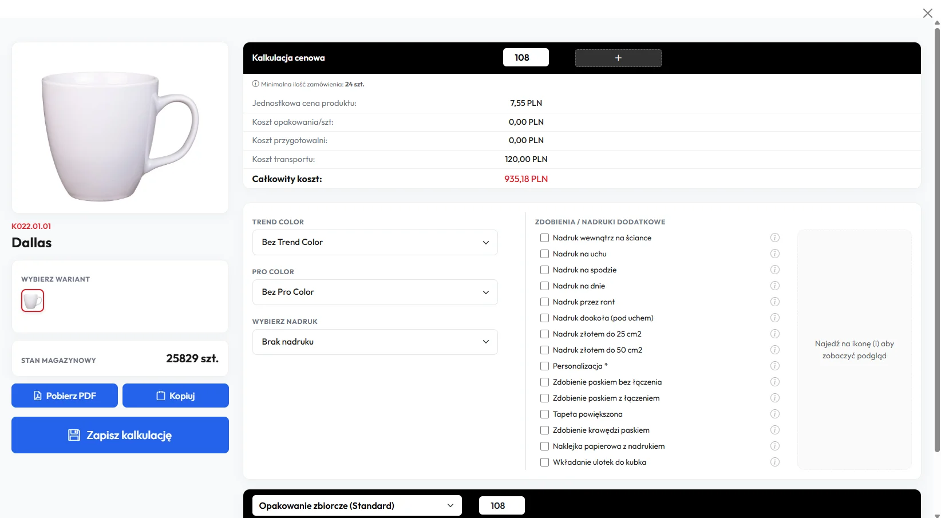Click info icon for Wkładanie ulotek do kubka
The width and height of the screenshot is (941, 518).
click(775, 462)
